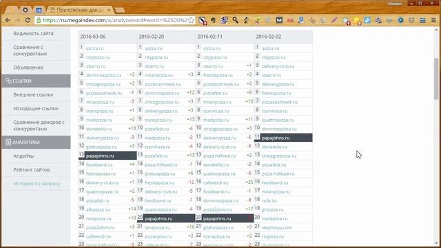
Task: Click the megaindex URL address bar
Action: 115,20
